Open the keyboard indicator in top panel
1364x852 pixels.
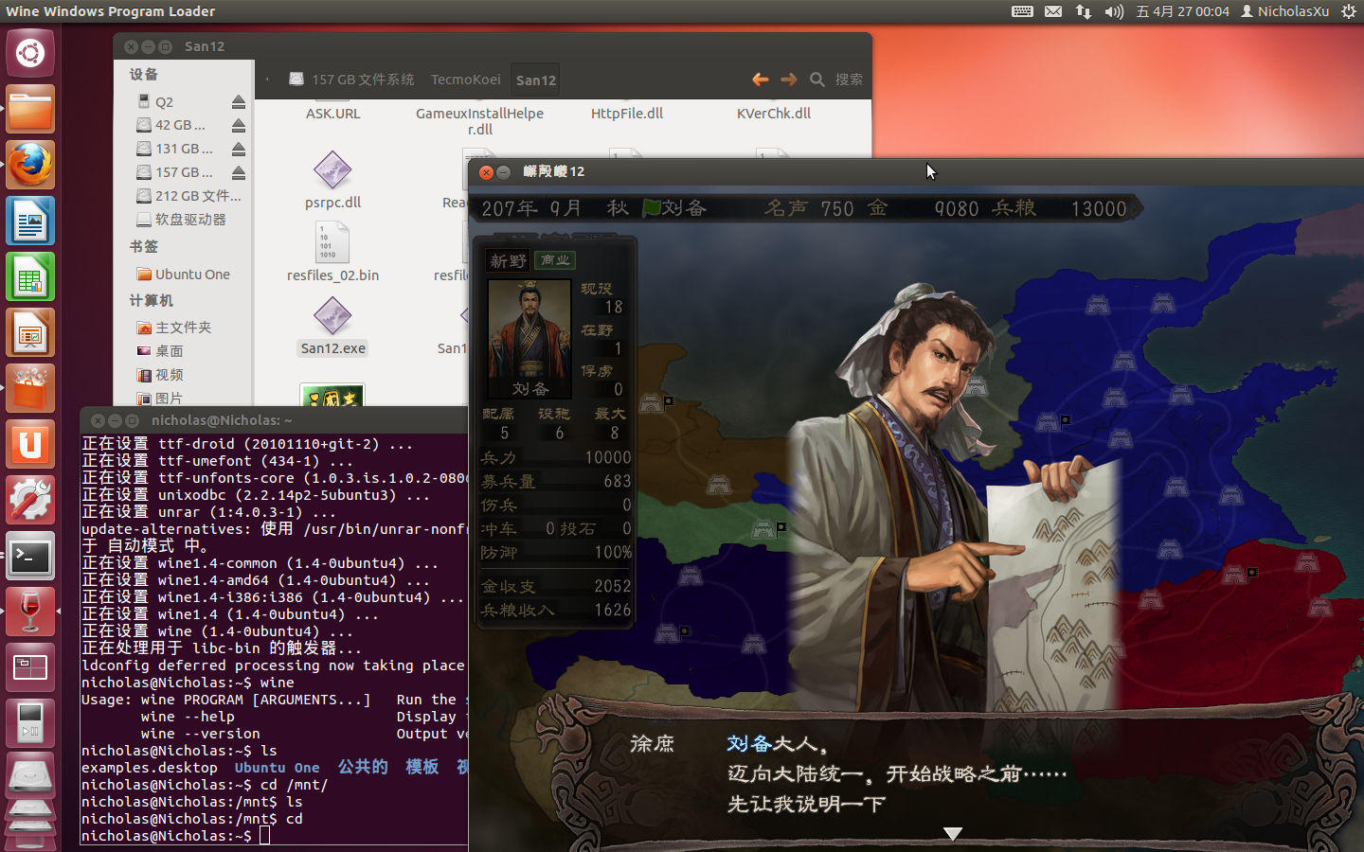pyautogui.click(x=1022, y=11)
